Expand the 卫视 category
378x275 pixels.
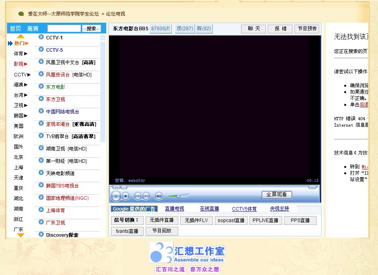point(20,105)
